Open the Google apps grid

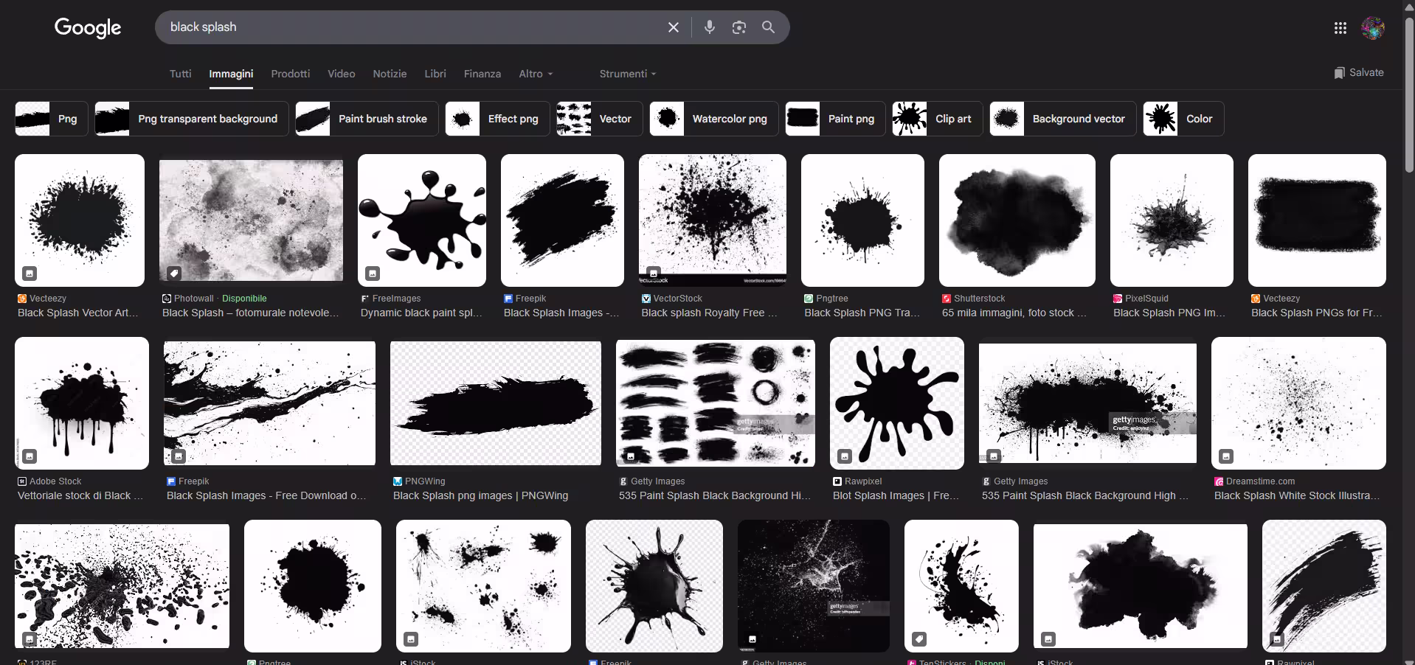click(1340, 28)
